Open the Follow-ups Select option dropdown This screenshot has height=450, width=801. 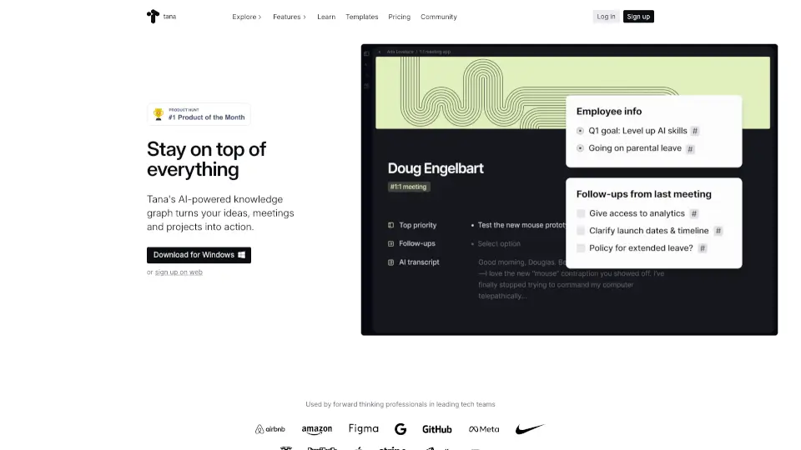coord(499,243)
